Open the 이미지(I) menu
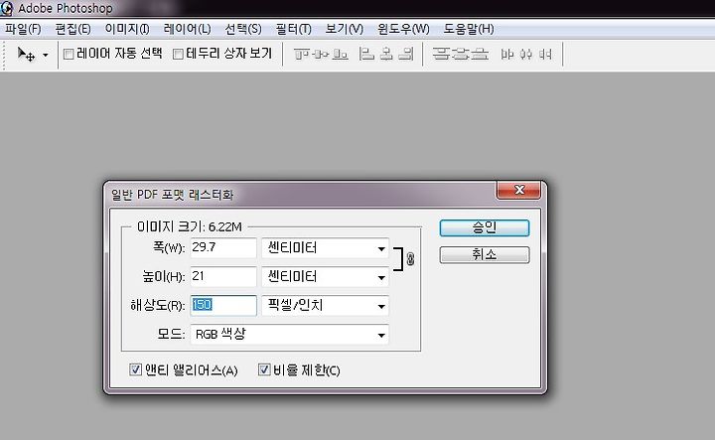The image size is (715, 440). click(127, 29)
